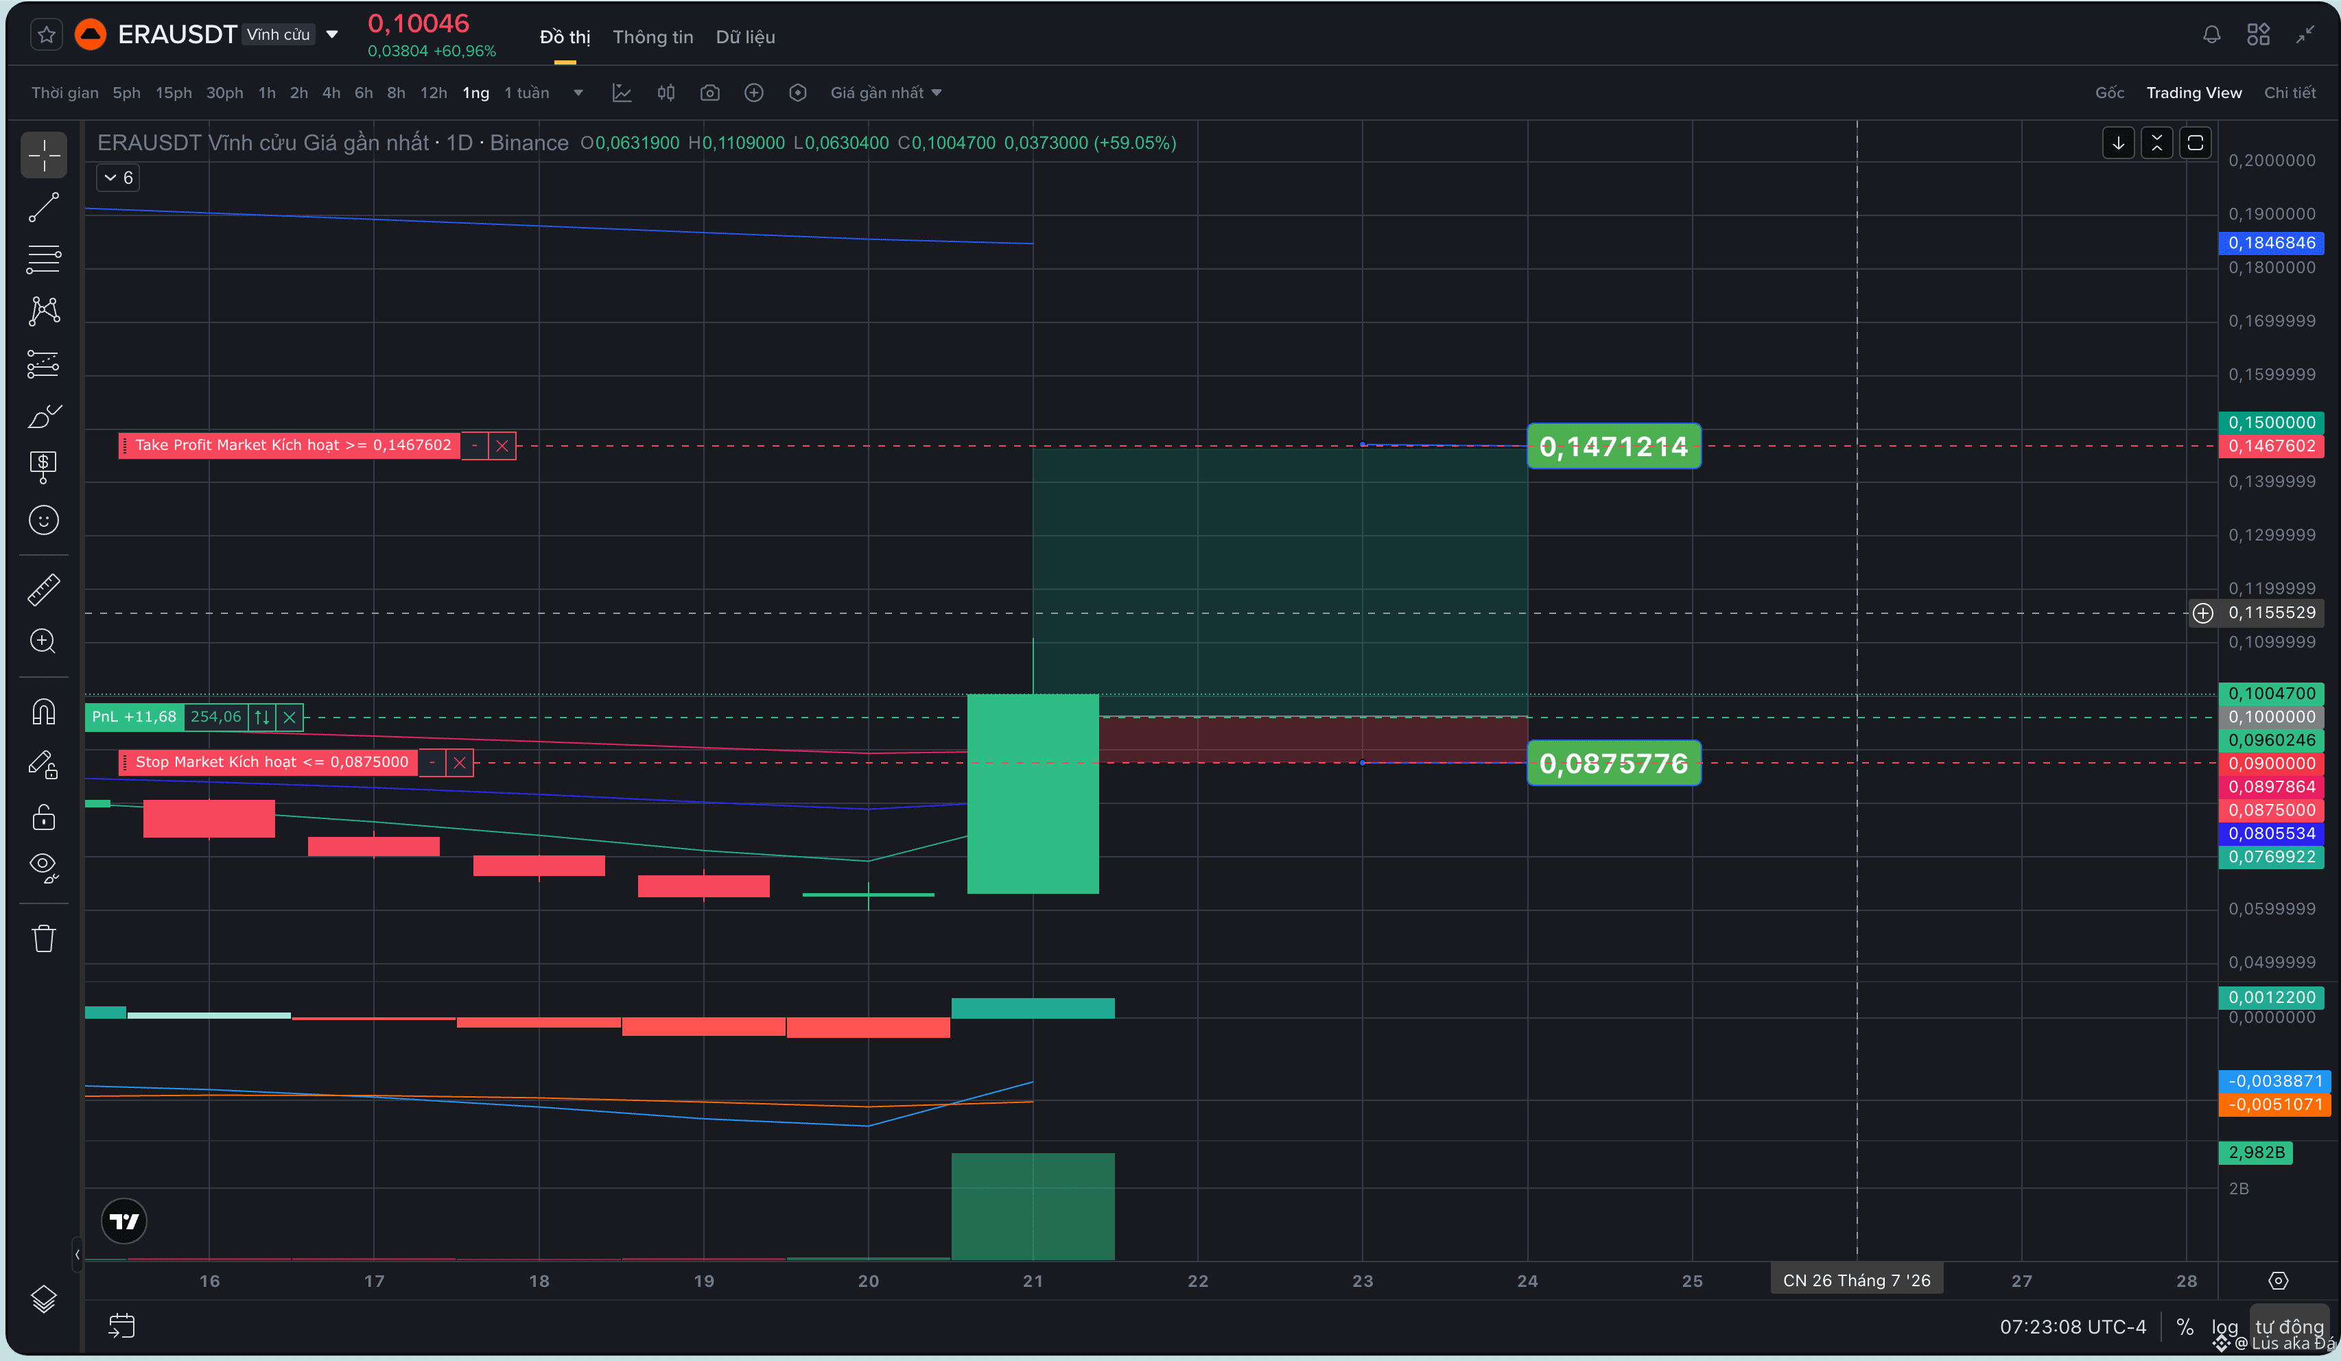
Task: Toggle lock all drawings padlock
Action: [x=44, y=816]
